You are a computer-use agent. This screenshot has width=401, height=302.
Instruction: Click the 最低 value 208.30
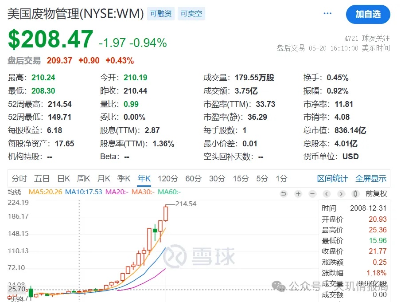[x=43, y=91]
